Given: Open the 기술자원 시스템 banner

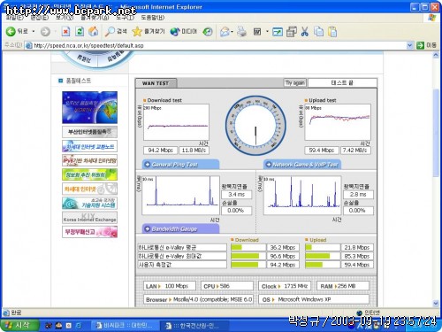Looking at the screenshot, I should [x=89, y=203].
